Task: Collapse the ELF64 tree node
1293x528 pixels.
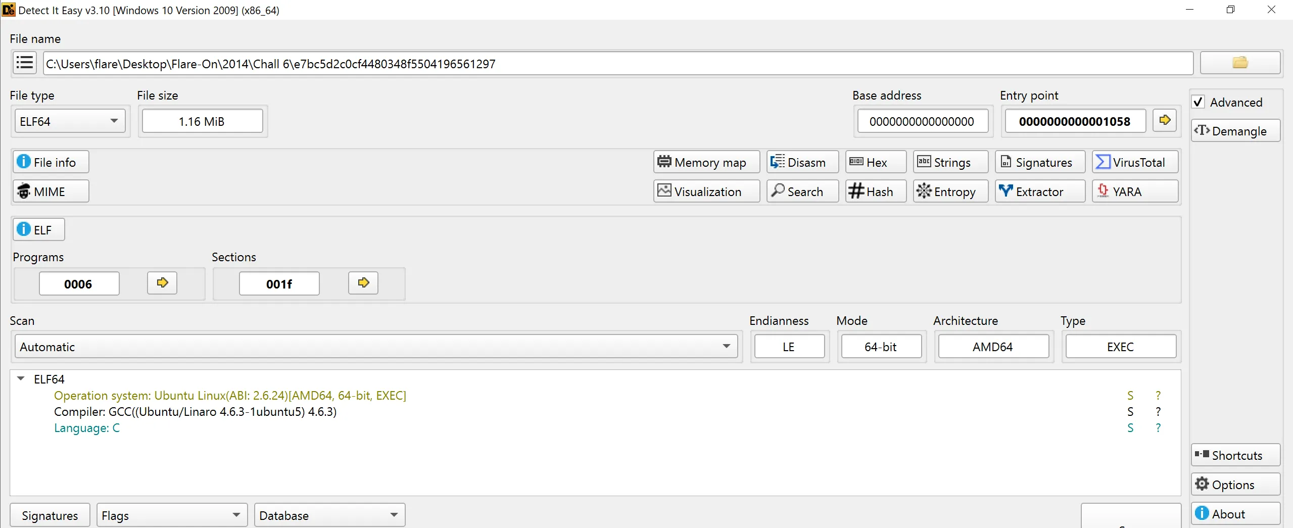Action: 21,378
